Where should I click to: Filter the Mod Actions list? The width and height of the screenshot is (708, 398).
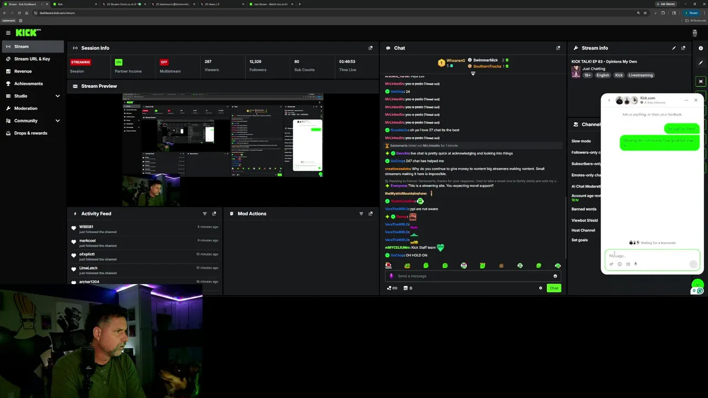(x=361, y=213)
